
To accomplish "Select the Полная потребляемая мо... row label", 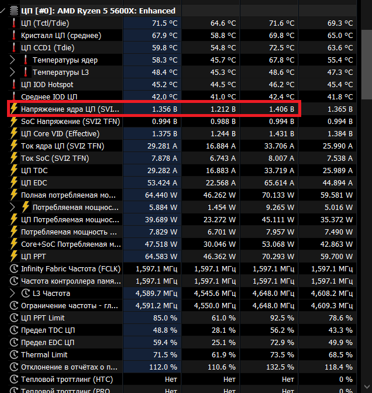I will (68, 195).
